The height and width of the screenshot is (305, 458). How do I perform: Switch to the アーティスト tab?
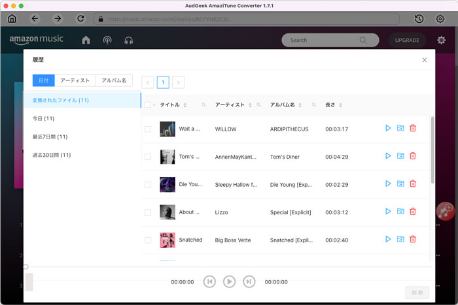(75, 80)
